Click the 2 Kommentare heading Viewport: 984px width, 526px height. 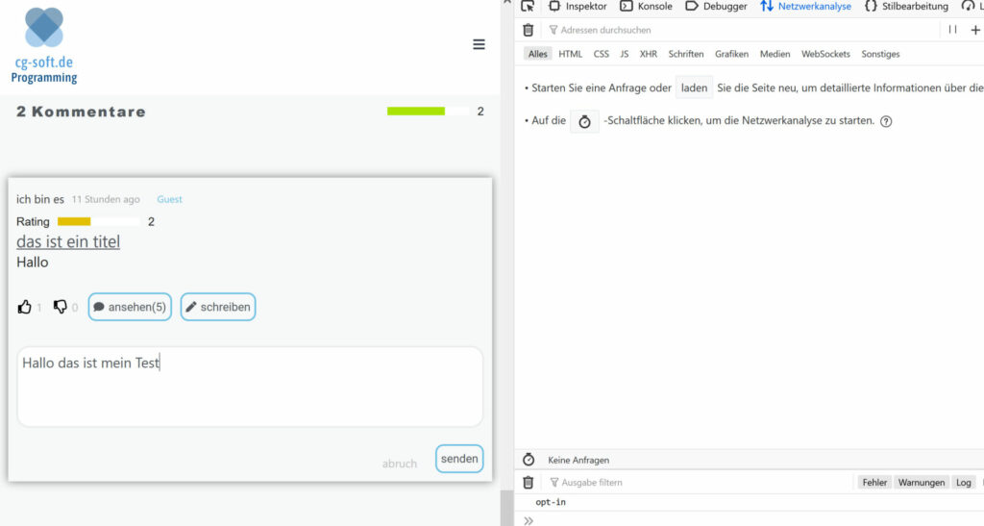coord(81,112)
